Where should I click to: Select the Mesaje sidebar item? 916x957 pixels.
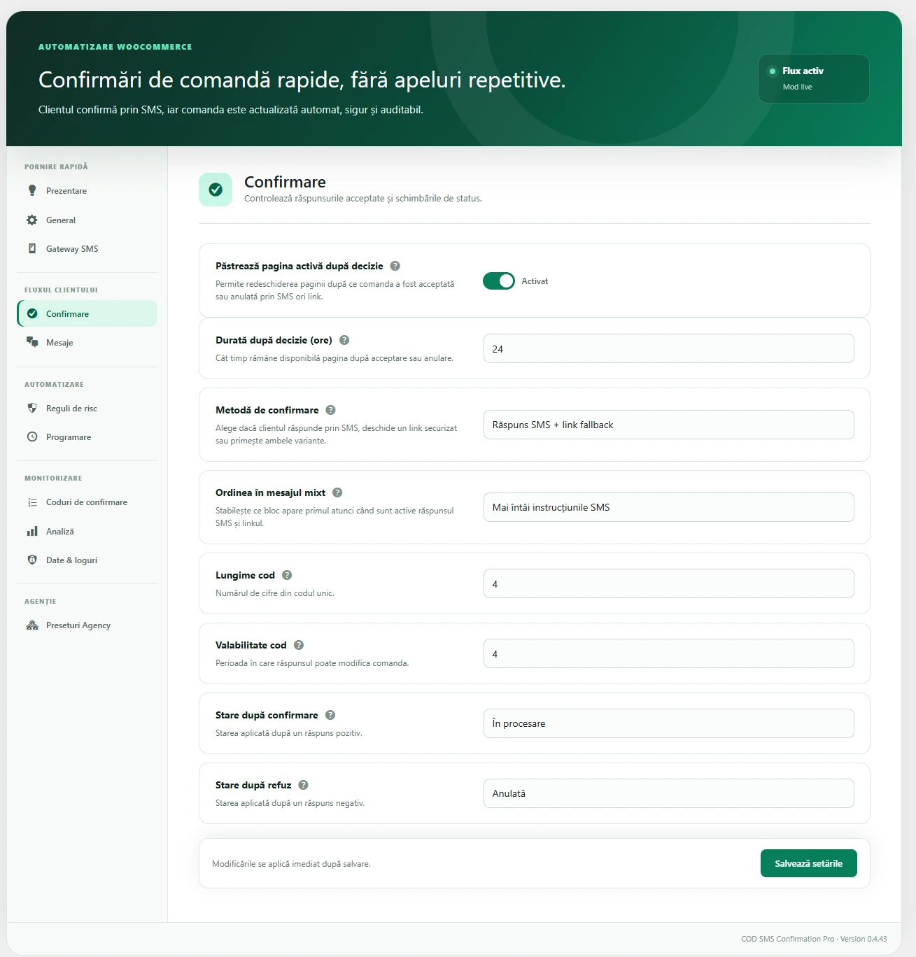point(87,342)
